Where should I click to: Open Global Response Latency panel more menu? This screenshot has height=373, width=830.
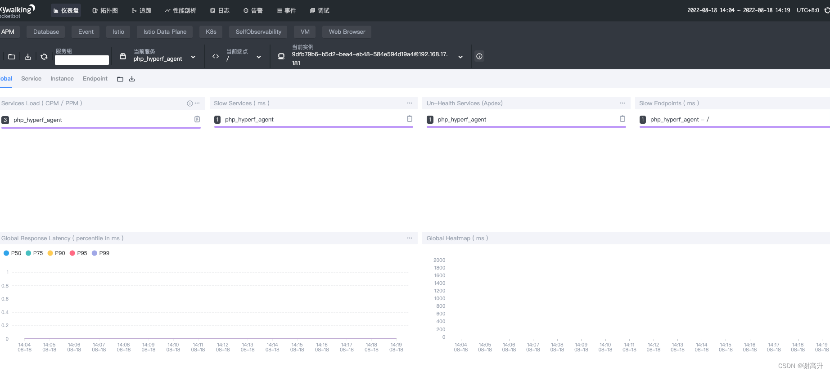(x=410, y=238)
